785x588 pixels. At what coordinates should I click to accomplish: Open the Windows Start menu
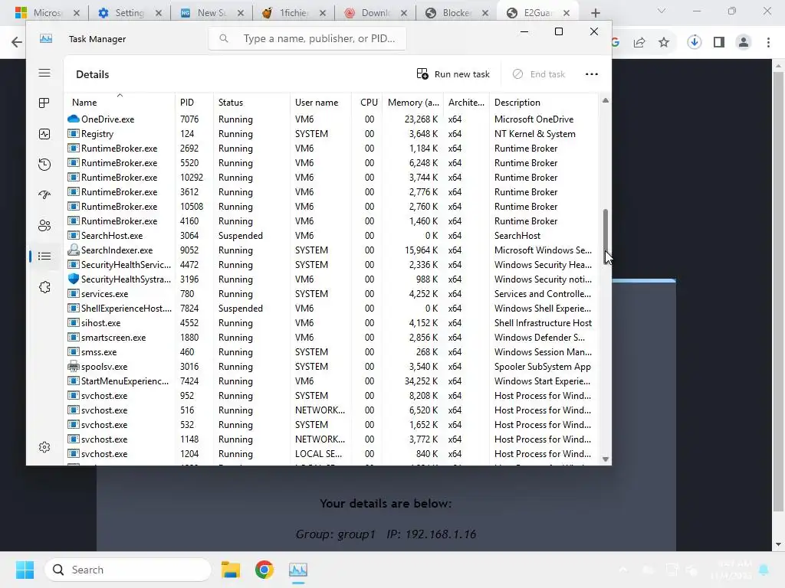[x=25, y=570]
